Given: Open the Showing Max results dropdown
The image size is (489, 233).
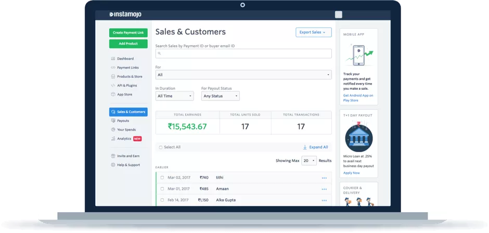Looking at the screenshot, I should 308,160.
